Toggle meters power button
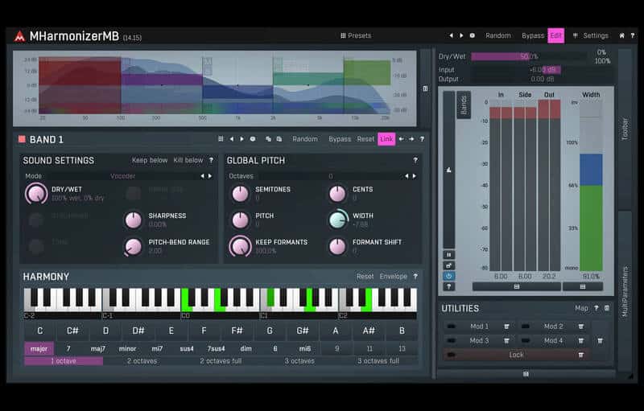644x411 pixels. 448,276
